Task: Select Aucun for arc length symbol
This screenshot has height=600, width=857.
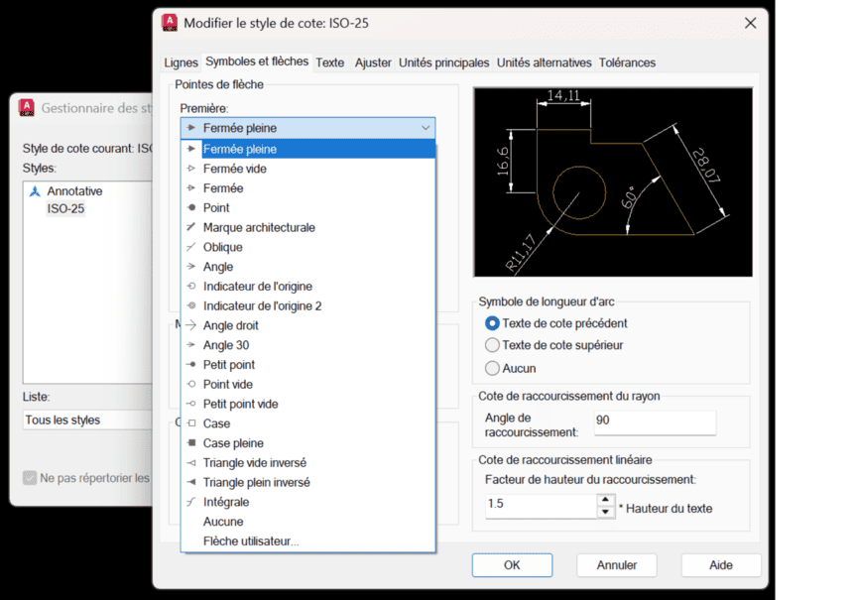Action: pos(492,368)
